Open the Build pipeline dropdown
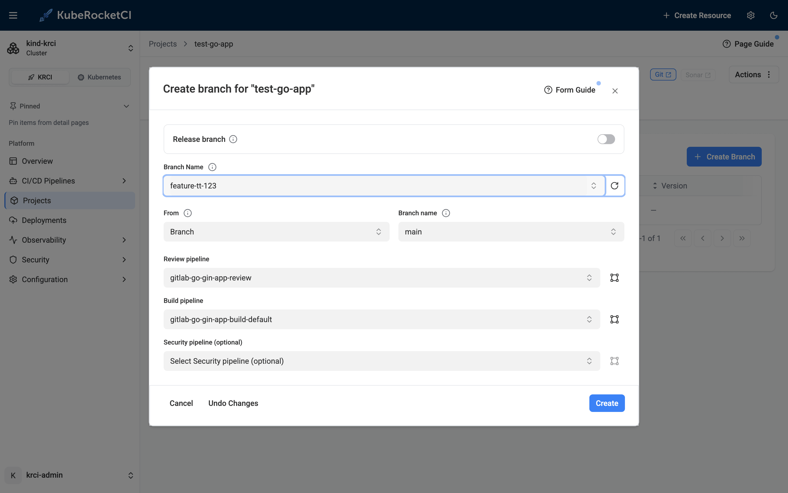 [x=382, y=319]
